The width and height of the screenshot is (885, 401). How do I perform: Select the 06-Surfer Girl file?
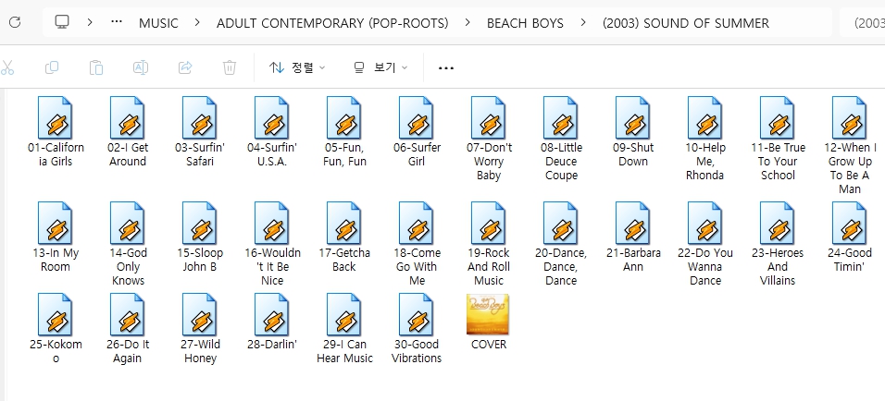[x=417, y=132]
